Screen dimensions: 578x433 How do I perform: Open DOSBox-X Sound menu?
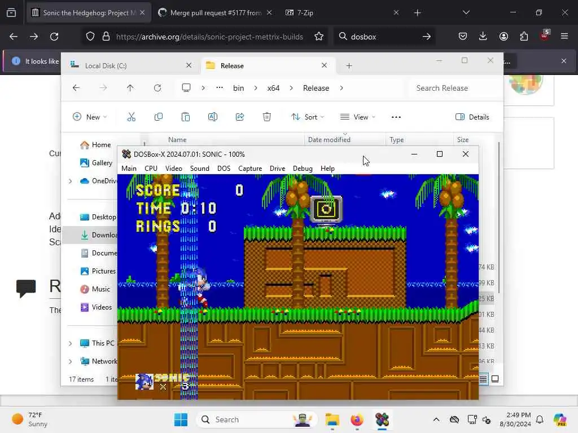199,168
